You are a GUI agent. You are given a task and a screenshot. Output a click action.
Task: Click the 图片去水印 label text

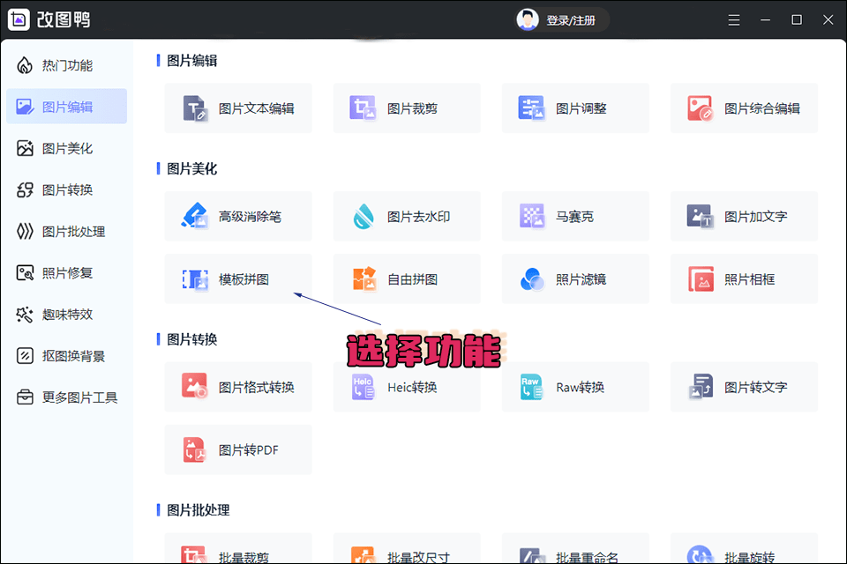point(418,217)
